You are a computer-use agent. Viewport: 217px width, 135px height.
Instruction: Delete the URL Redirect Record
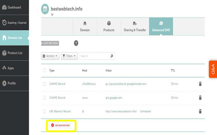tap(200, 111)
